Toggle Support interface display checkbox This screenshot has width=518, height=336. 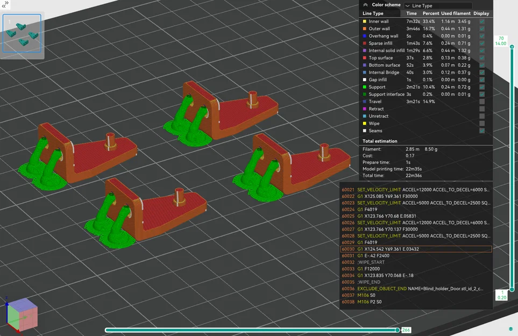coord(482,94)
